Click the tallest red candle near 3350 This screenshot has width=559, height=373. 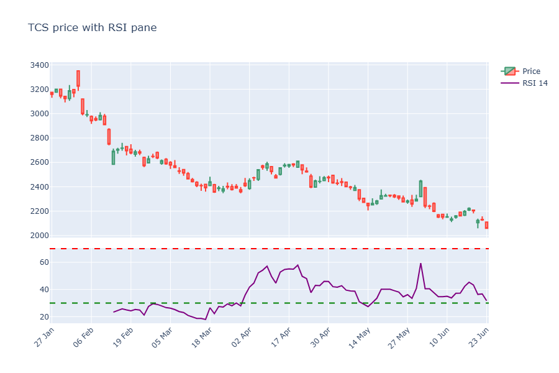[x=78, y=78]
